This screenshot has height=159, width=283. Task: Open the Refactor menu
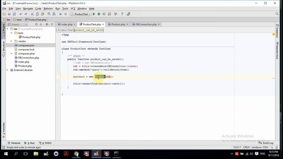pyautogui.click(x=48, y=9)
